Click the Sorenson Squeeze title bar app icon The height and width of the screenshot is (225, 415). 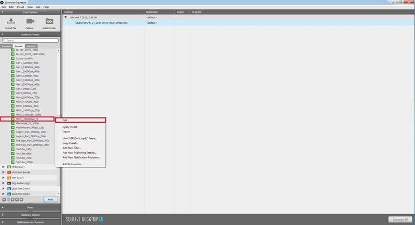(x=2, y=2)
